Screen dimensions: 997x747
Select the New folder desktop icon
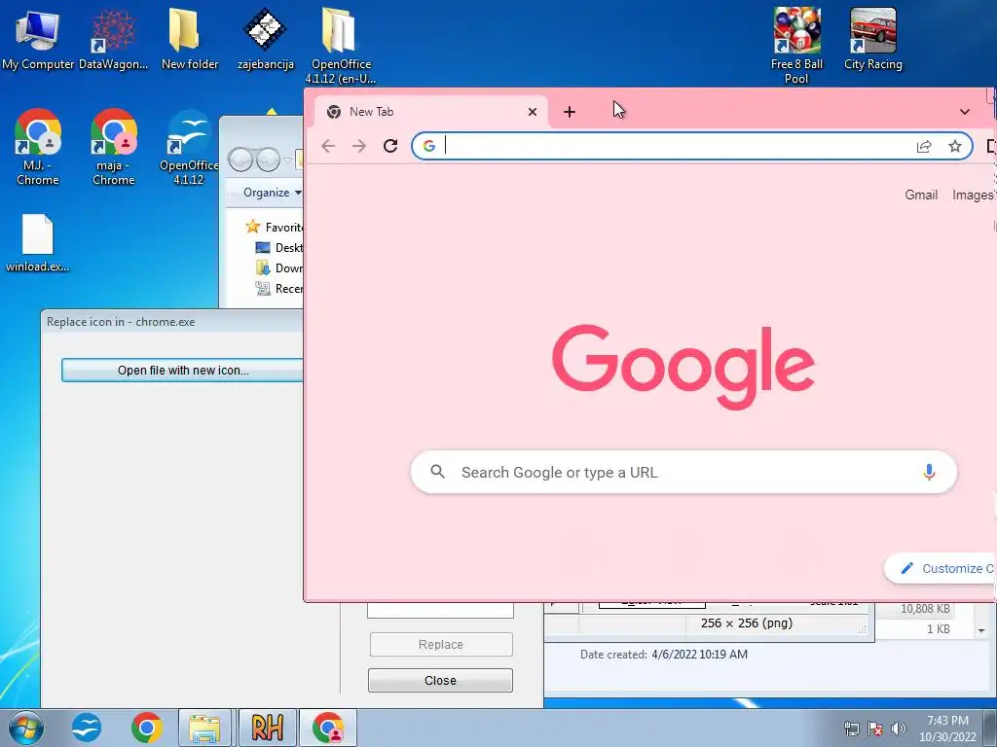pyautogui.click(x=190, y=39)
